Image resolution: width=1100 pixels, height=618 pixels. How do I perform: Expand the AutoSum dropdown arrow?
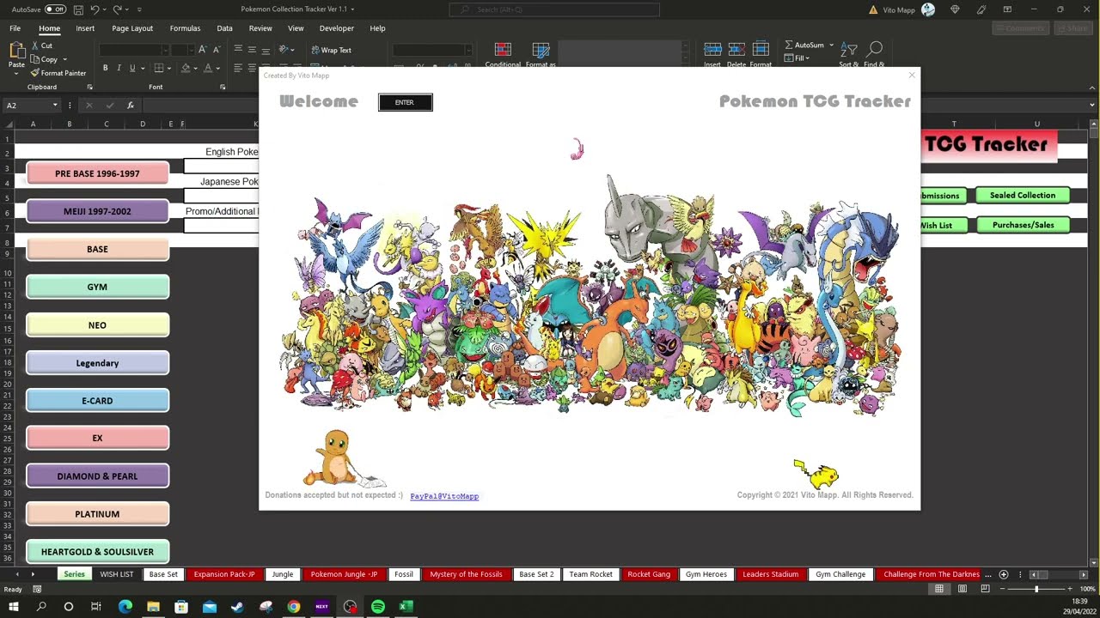[831, 45]
